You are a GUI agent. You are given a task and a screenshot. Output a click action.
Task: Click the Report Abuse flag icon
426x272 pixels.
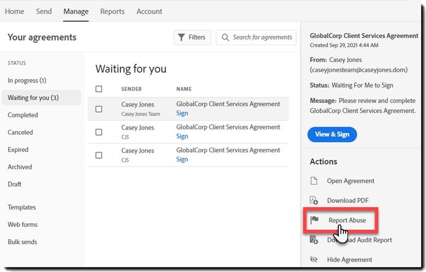coord(315,220)
